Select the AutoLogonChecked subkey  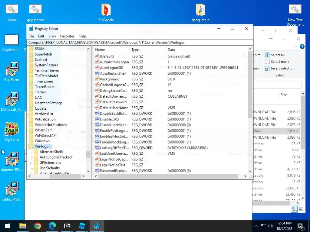pyautogui.click(x=56, y=157)
